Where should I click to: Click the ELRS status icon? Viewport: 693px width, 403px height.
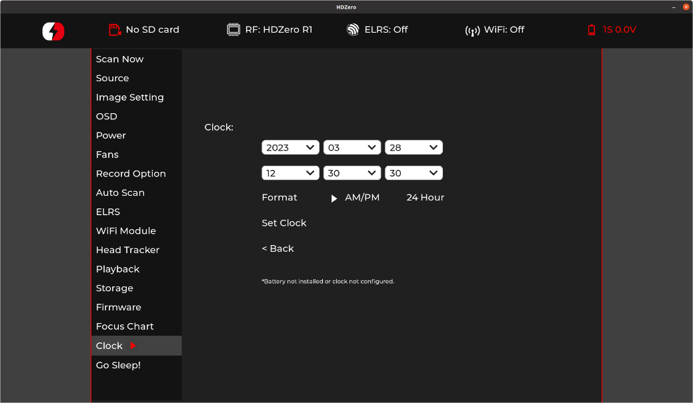pyautogui.click(x=353, y=30)
